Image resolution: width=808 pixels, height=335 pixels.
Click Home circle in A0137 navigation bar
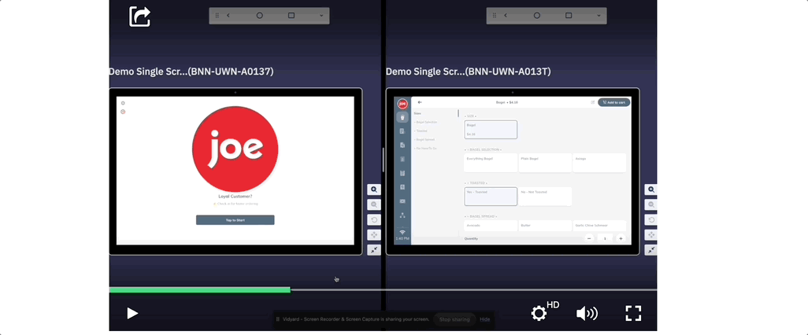[260, 16]
